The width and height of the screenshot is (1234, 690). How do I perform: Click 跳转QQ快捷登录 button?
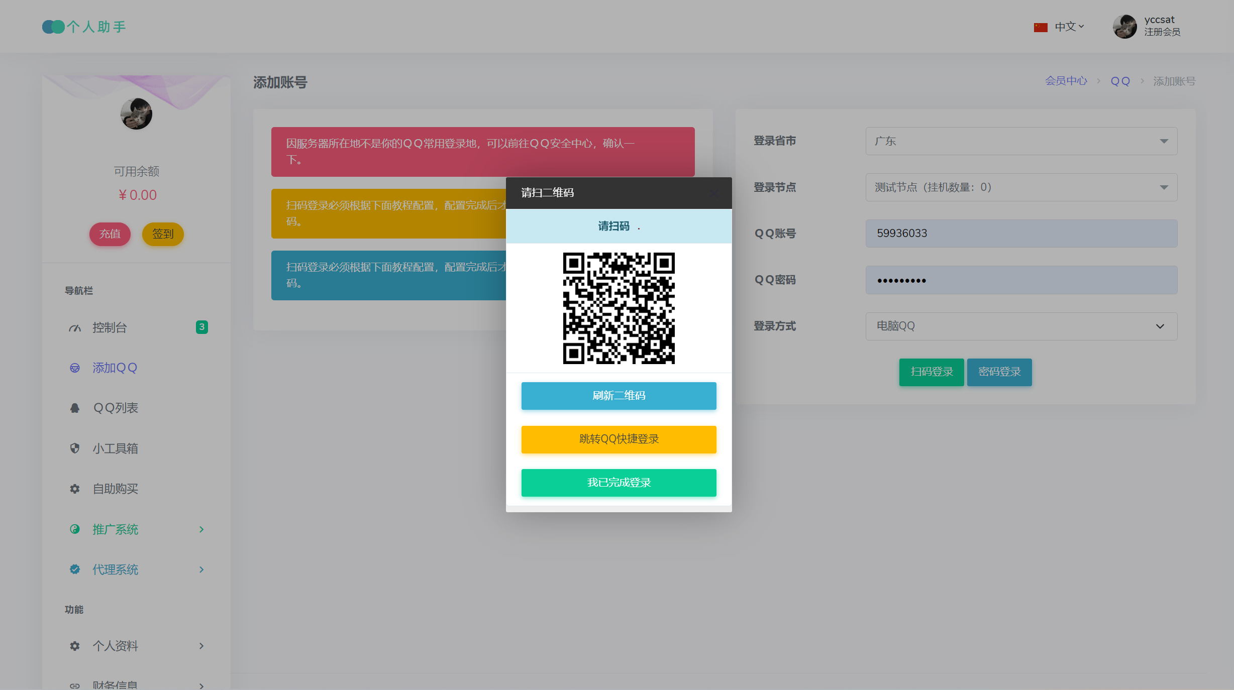(x=619, y=439)
